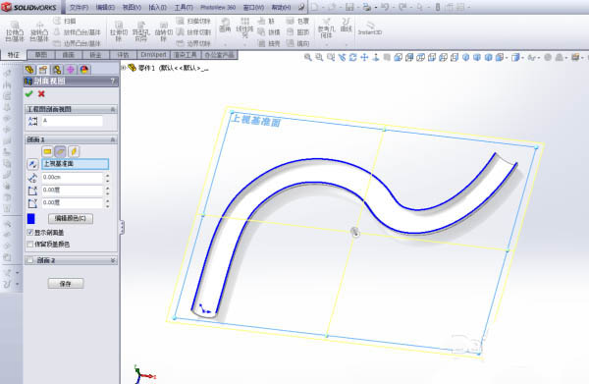Click Linear Pattern tool
The width and height of the screenshot is (589, 384).
click(244, 27)
